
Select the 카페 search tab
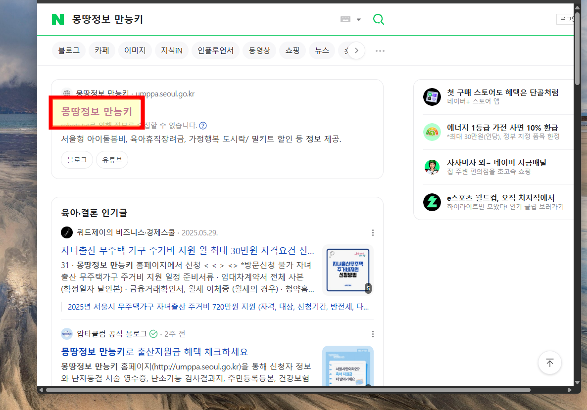(x=102, y=50)
